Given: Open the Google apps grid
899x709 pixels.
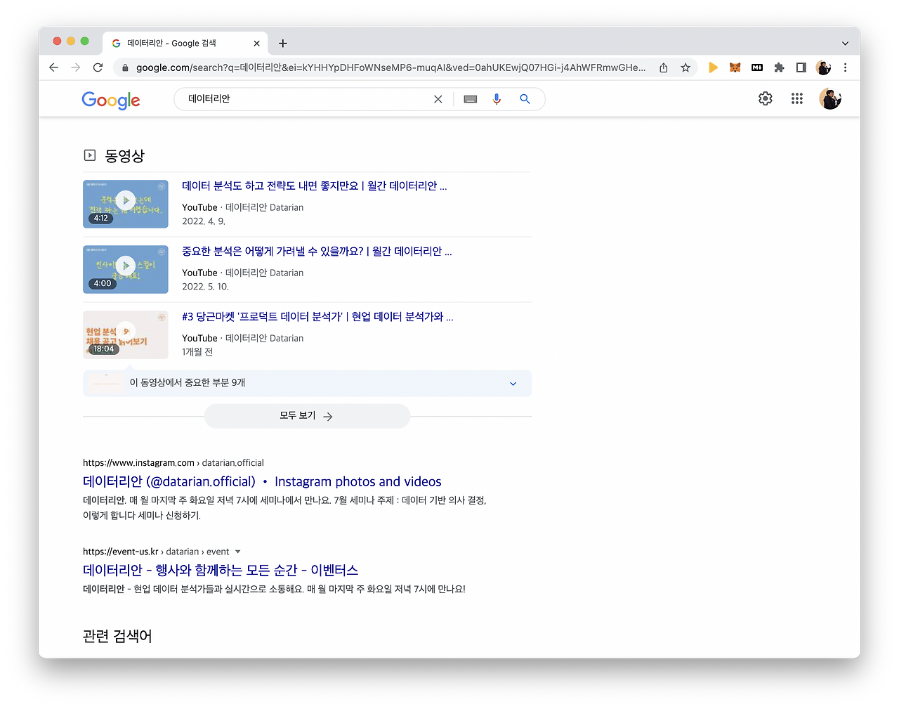Looking at the screenshot, I should [796, 98].
